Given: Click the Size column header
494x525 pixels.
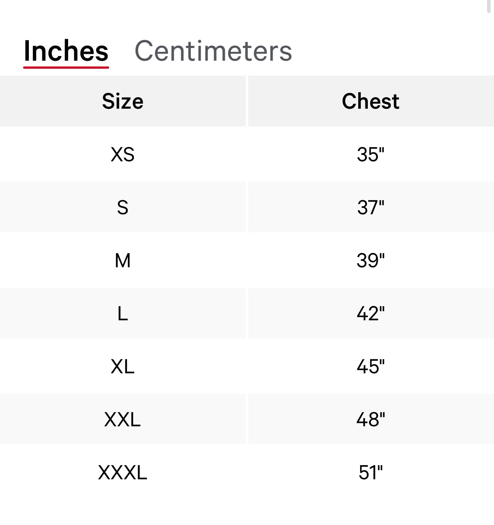Looking at the screenshot, I should click(123, 101).
